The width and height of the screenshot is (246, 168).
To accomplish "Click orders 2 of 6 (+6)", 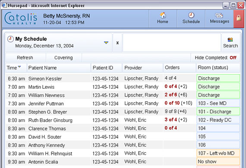I will 176,95.
